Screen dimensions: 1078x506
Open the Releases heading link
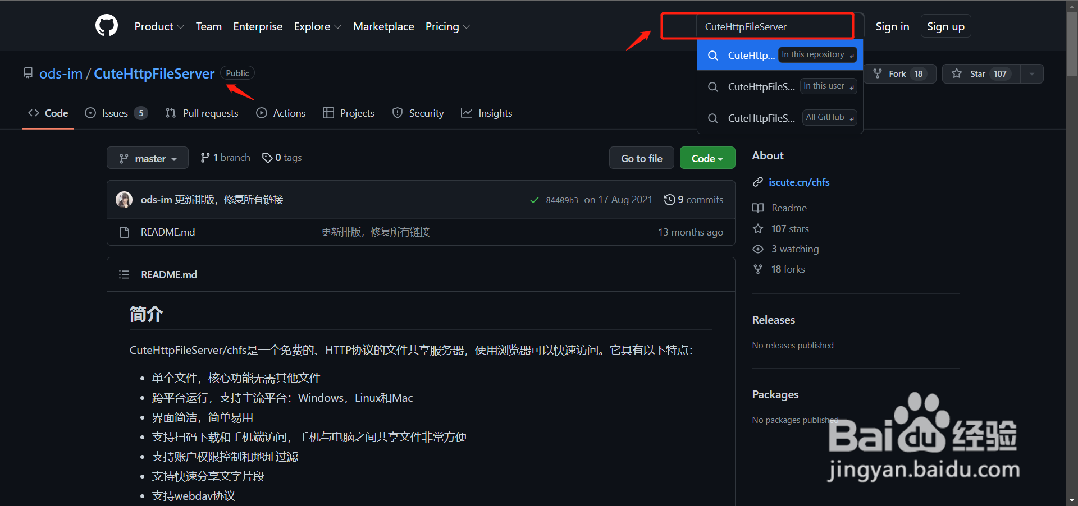point(774,320)
